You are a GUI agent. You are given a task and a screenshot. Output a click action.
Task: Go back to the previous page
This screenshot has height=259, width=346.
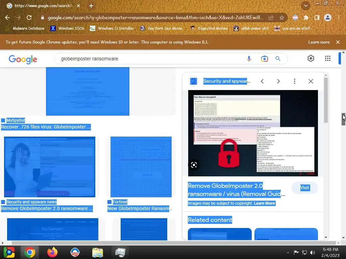pyautogui.click(x=7, y=18)
